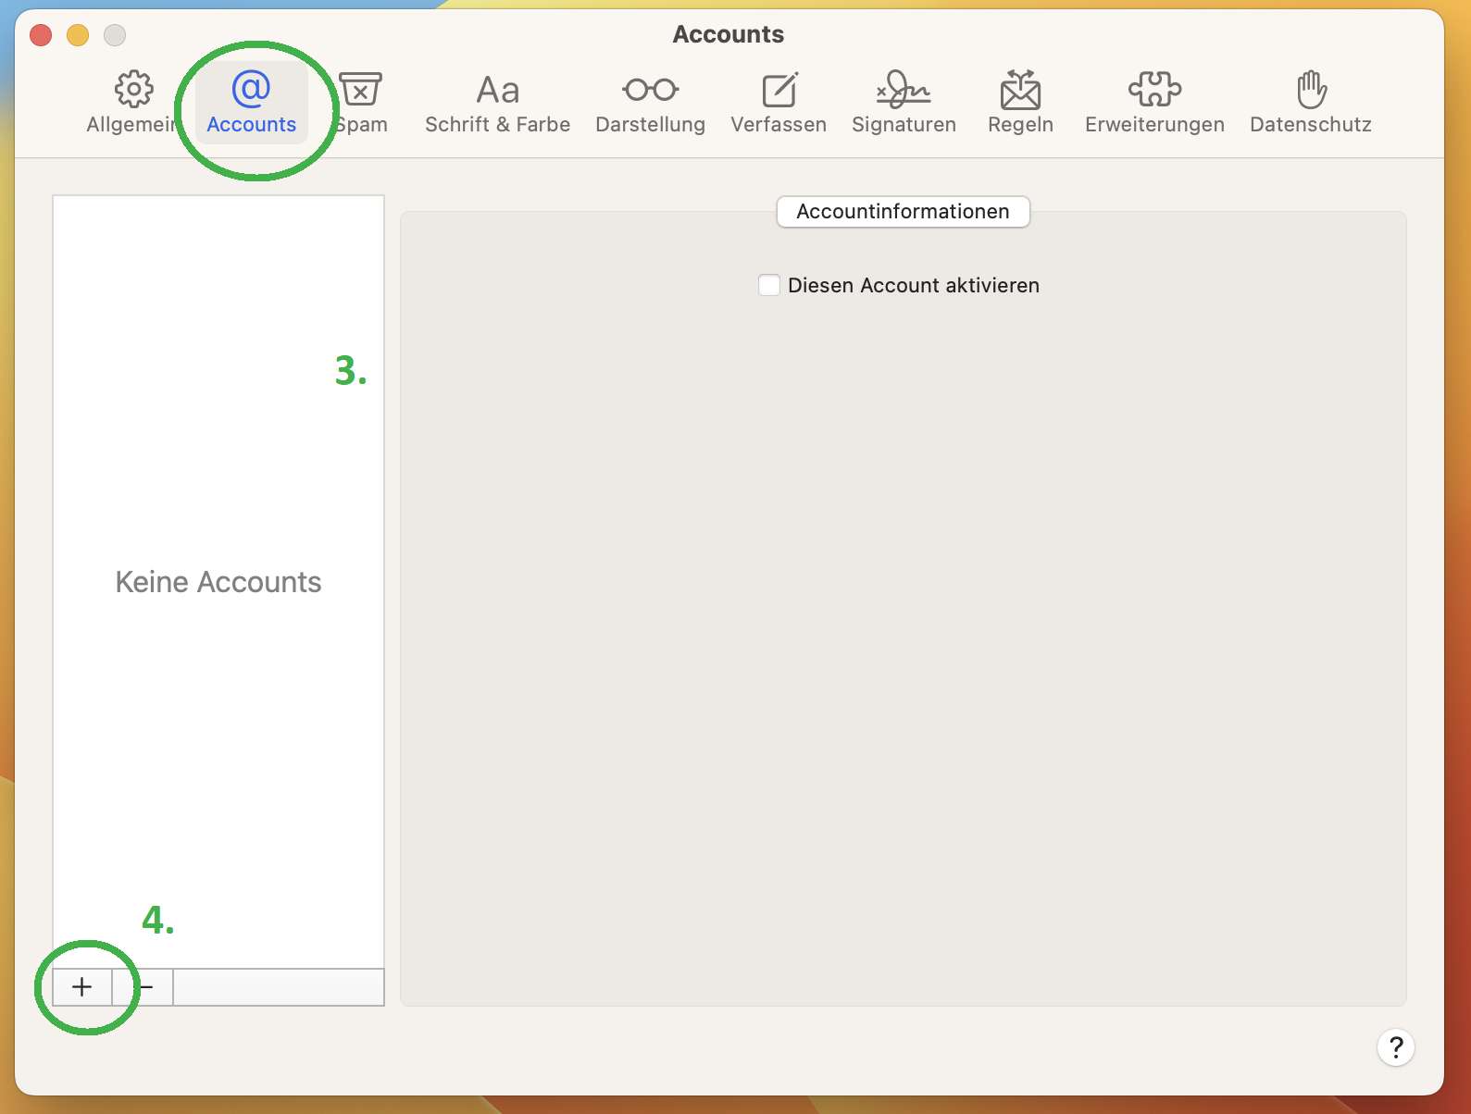Screen dimensions: 1471x1114
Task: Open Schrift & Farbe font settings
Action: [497, 102]
